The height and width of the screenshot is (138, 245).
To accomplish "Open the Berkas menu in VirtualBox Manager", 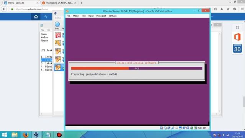I will tap(58, 18).
